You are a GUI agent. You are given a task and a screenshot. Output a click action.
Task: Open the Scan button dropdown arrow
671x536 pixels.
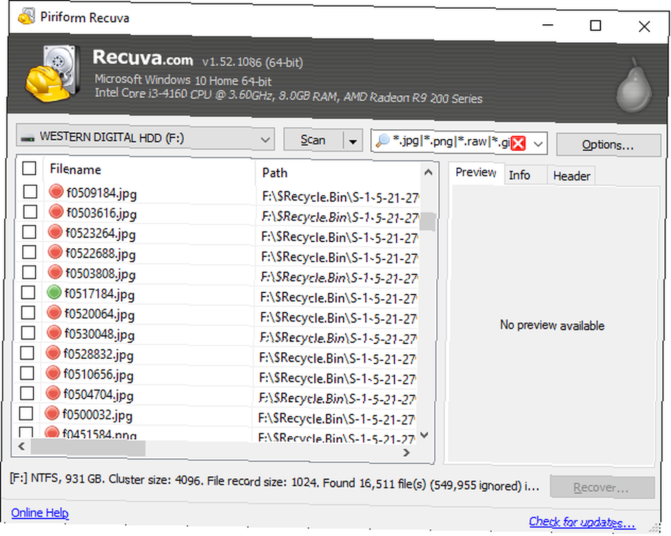(x=353, y=141)
